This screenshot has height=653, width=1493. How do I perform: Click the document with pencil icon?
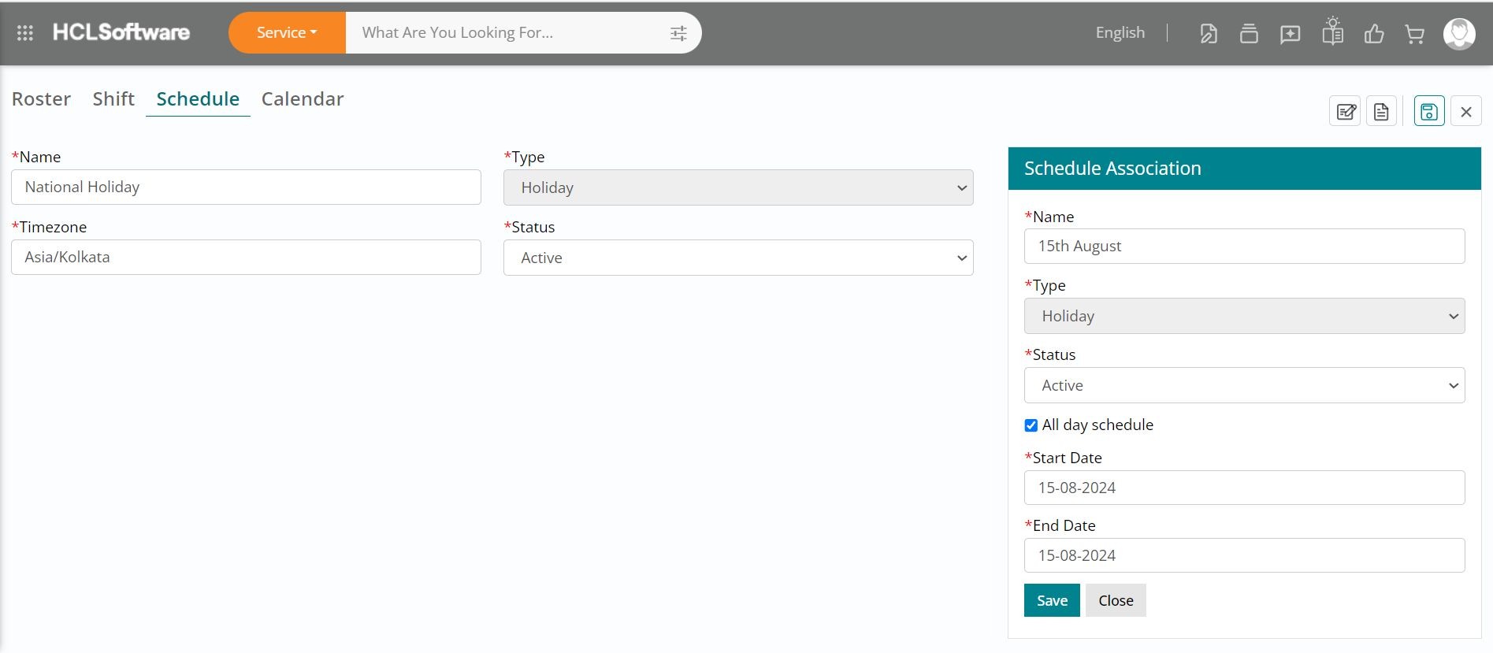coord(1208,34)
